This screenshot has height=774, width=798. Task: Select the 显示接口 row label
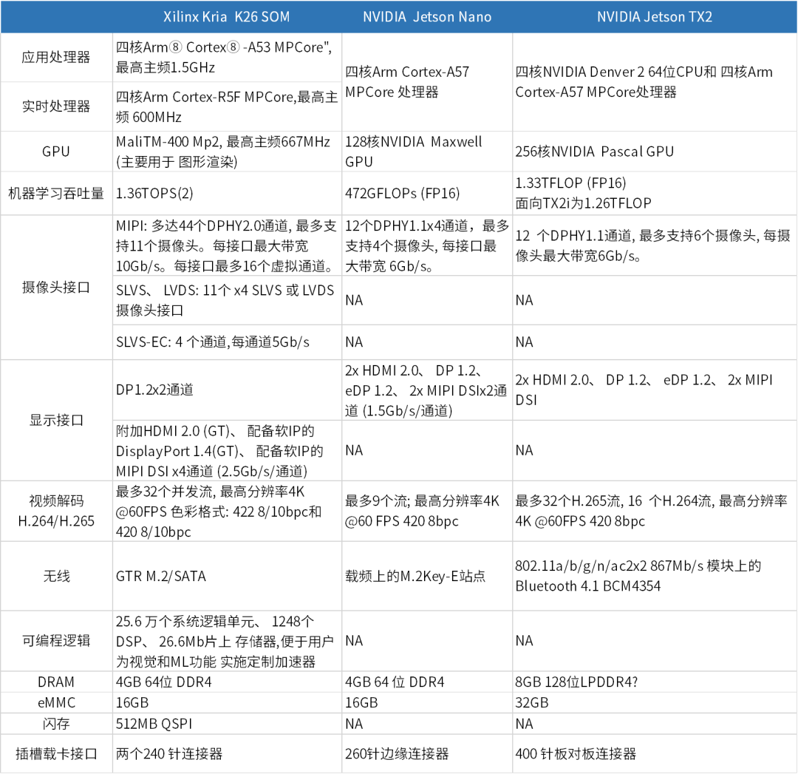tap(56, 420)
